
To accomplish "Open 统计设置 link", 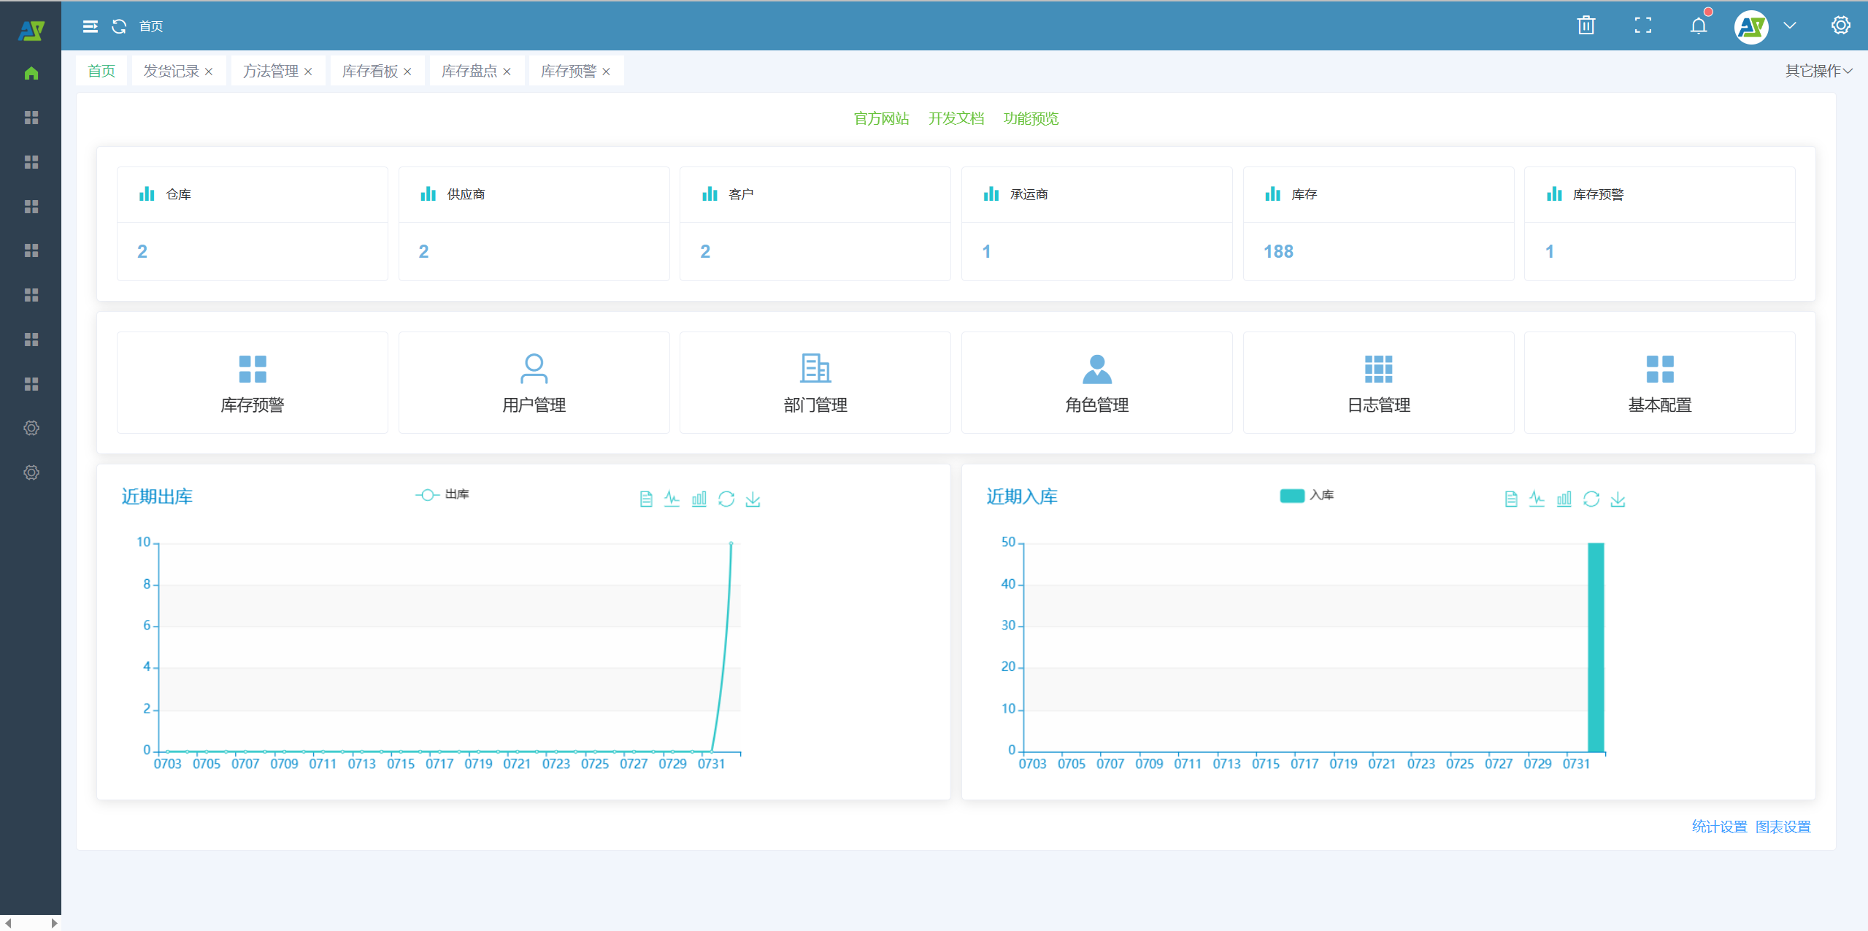I will coord(1719,827).
